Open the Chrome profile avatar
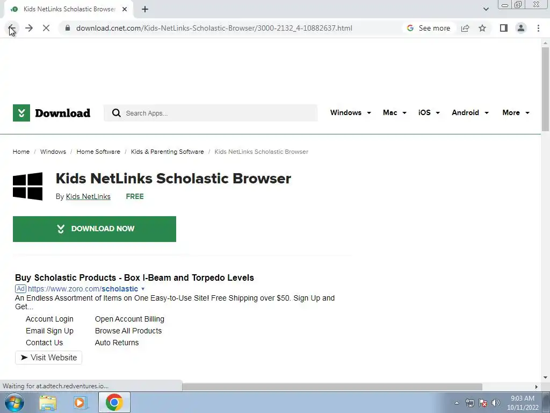 [521, 28]
